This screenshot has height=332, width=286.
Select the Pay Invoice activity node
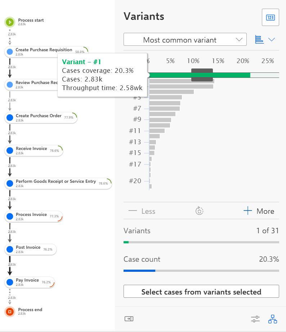point(30,282)
